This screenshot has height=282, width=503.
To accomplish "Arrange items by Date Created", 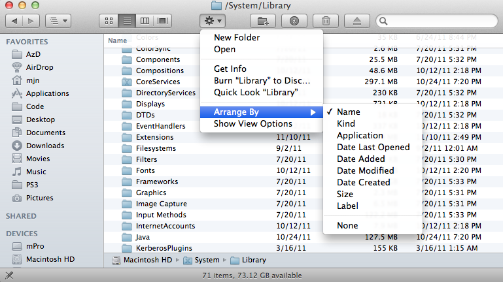I will tap(373, 183).
